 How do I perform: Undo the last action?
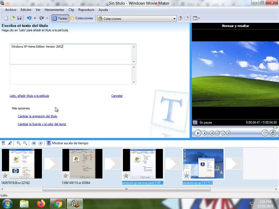coord(29,18)
